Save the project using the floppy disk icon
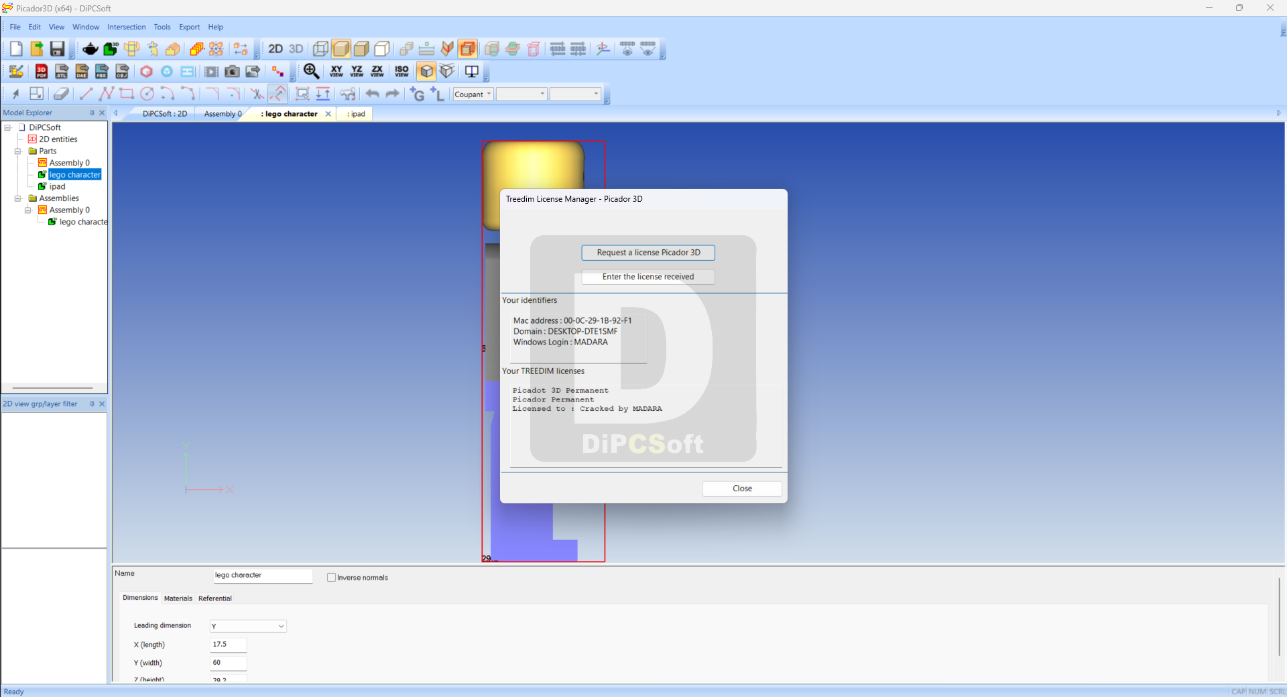 (57, 49)
